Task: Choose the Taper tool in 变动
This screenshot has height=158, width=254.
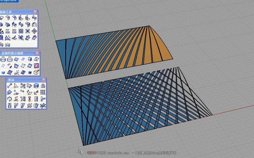Action: tap(9, 106)
